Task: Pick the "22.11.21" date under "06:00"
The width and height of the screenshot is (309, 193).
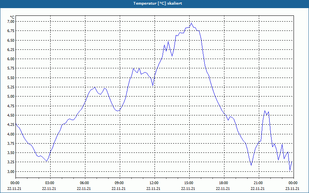Action: click(x=84, y=189)
